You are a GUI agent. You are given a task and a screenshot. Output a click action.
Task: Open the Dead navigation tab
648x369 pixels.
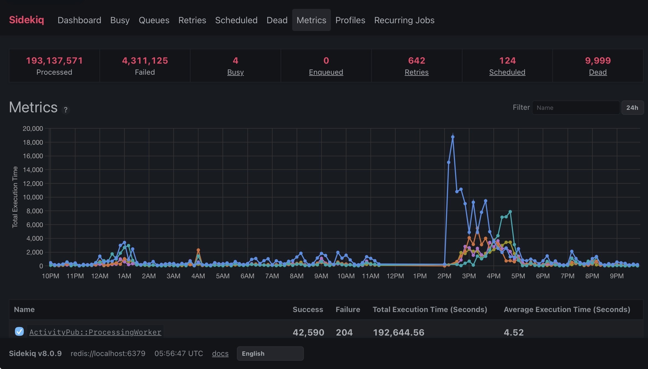(x=277, y=20)
